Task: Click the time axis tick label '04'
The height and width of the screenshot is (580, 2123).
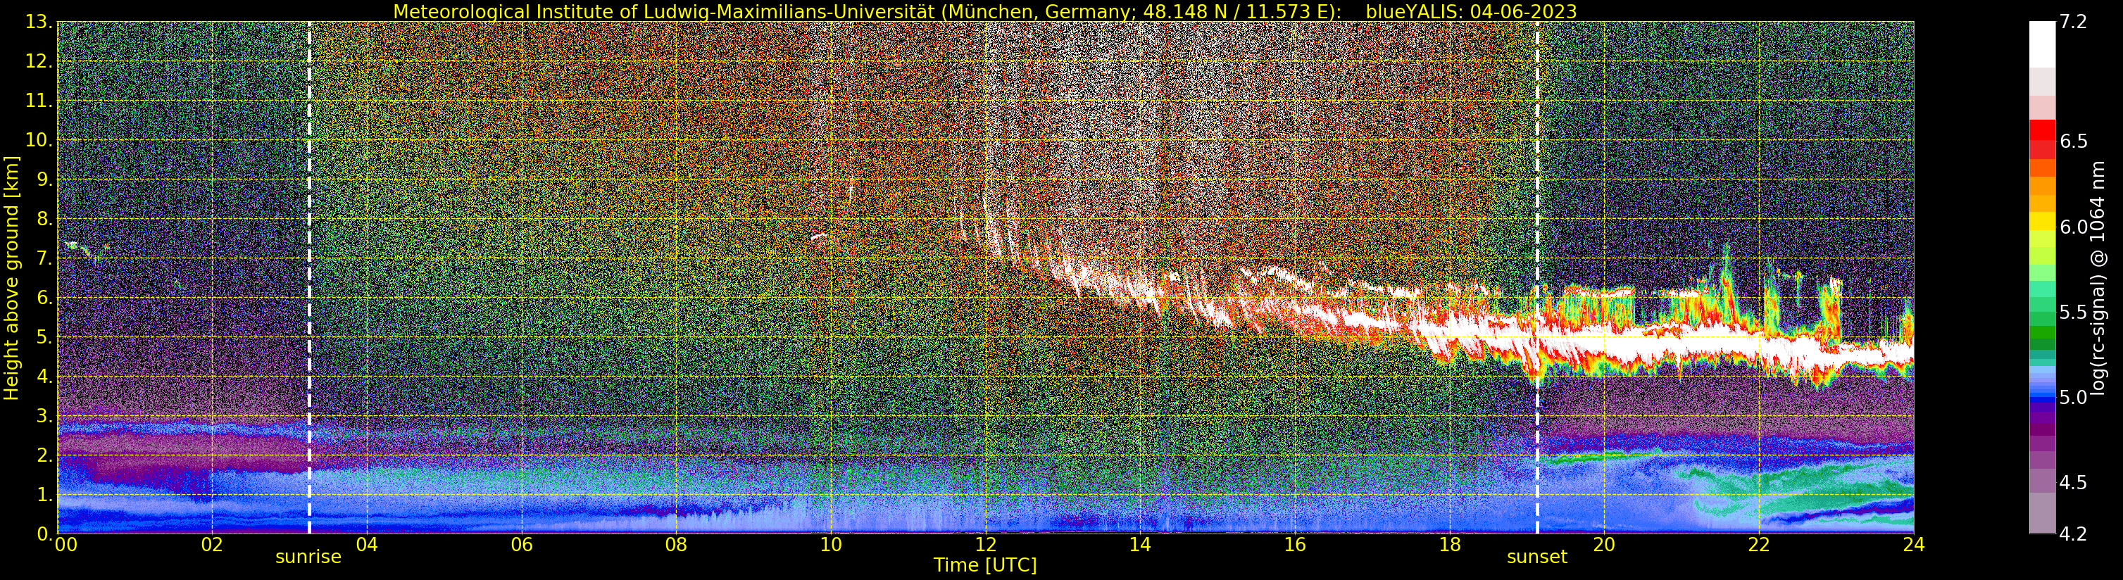Action: tap(367, 545)
